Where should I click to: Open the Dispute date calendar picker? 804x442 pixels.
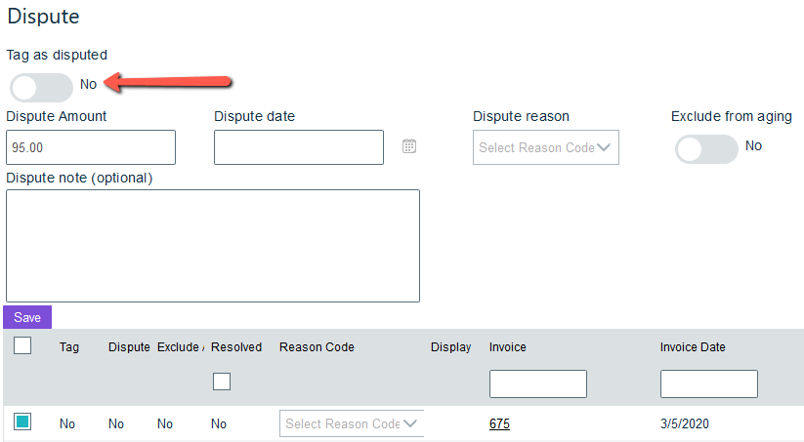pos(409,146)
